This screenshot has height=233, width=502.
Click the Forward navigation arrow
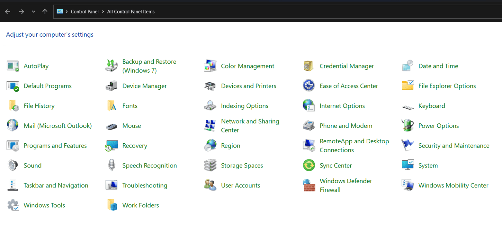coord(21,11)
